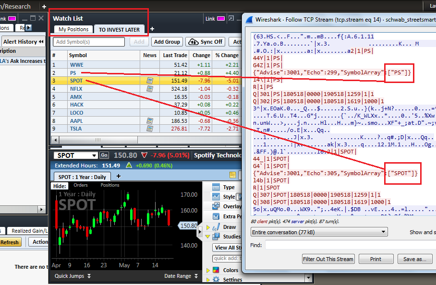The height and width of the screenshot is (285, 436).
Task: Open the Quick Jumps menu
Action: 73,276
